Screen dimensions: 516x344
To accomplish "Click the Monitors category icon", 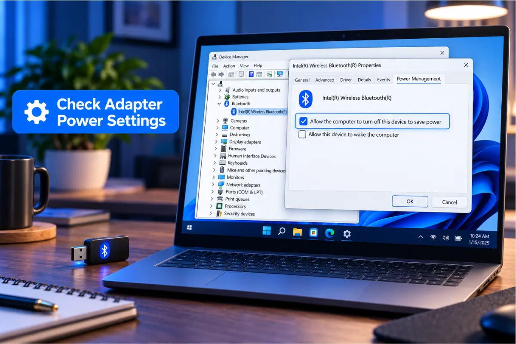I will 221,177.
